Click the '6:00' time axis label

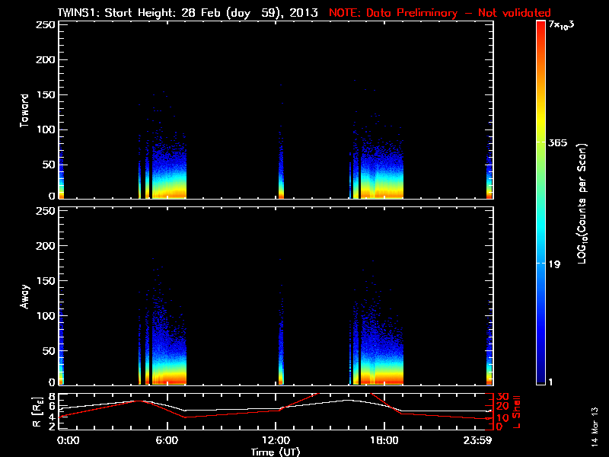(x=167, y=440)
